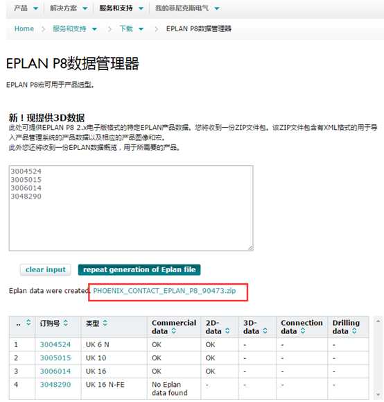Click 服务和支持 breadcrumb link
384x402 pixels.
pyautogui.click(x=69, y=28)
